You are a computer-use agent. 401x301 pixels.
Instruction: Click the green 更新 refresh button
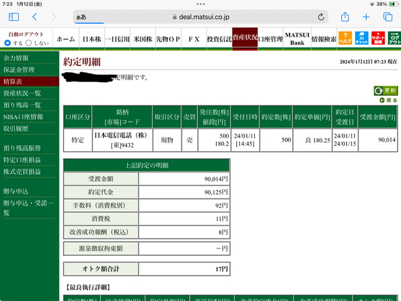pyautogui.click(x=386, y=90)
